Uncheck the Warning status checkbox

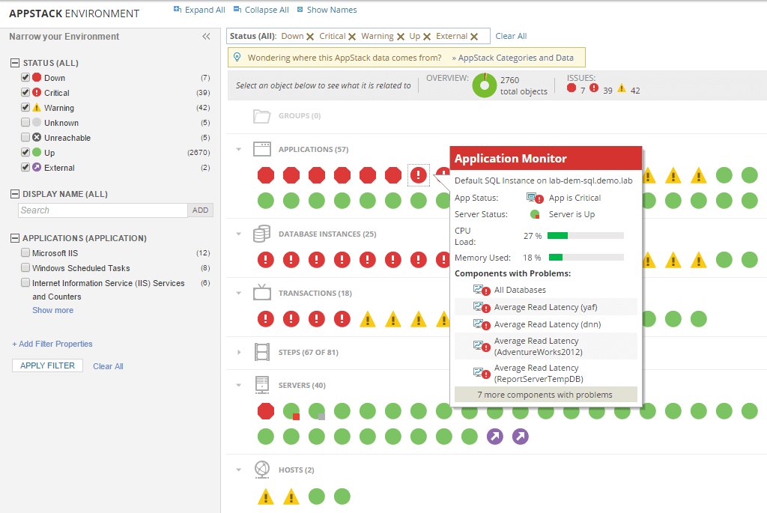(x=25, y=107)
